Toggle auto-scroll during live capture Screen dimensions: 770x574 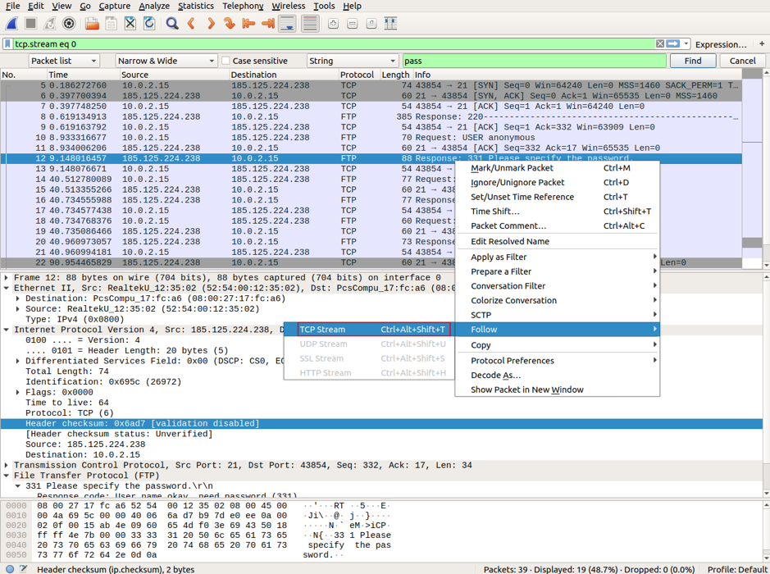(288, 24)
